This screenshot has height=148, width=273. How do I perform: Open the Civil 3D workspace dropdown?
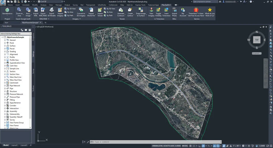50,2
